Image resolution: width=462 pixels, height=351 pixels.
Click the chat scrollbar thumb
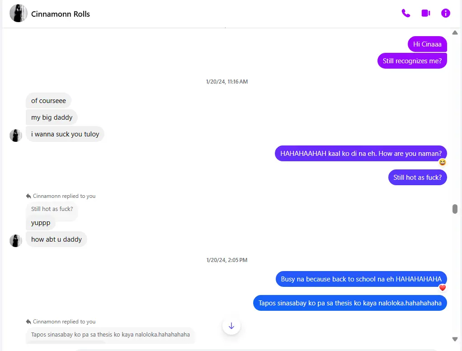coord(455,209)
